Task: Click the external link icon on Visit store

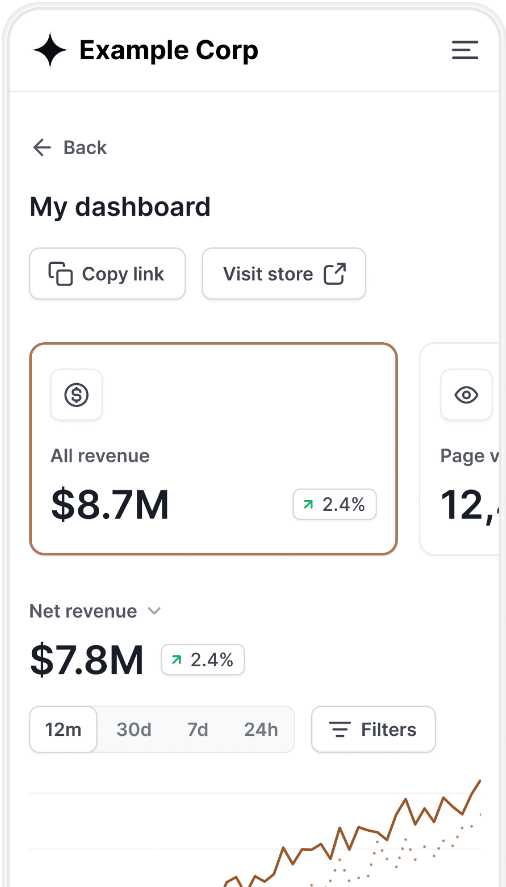Action: tap(335, 274)
